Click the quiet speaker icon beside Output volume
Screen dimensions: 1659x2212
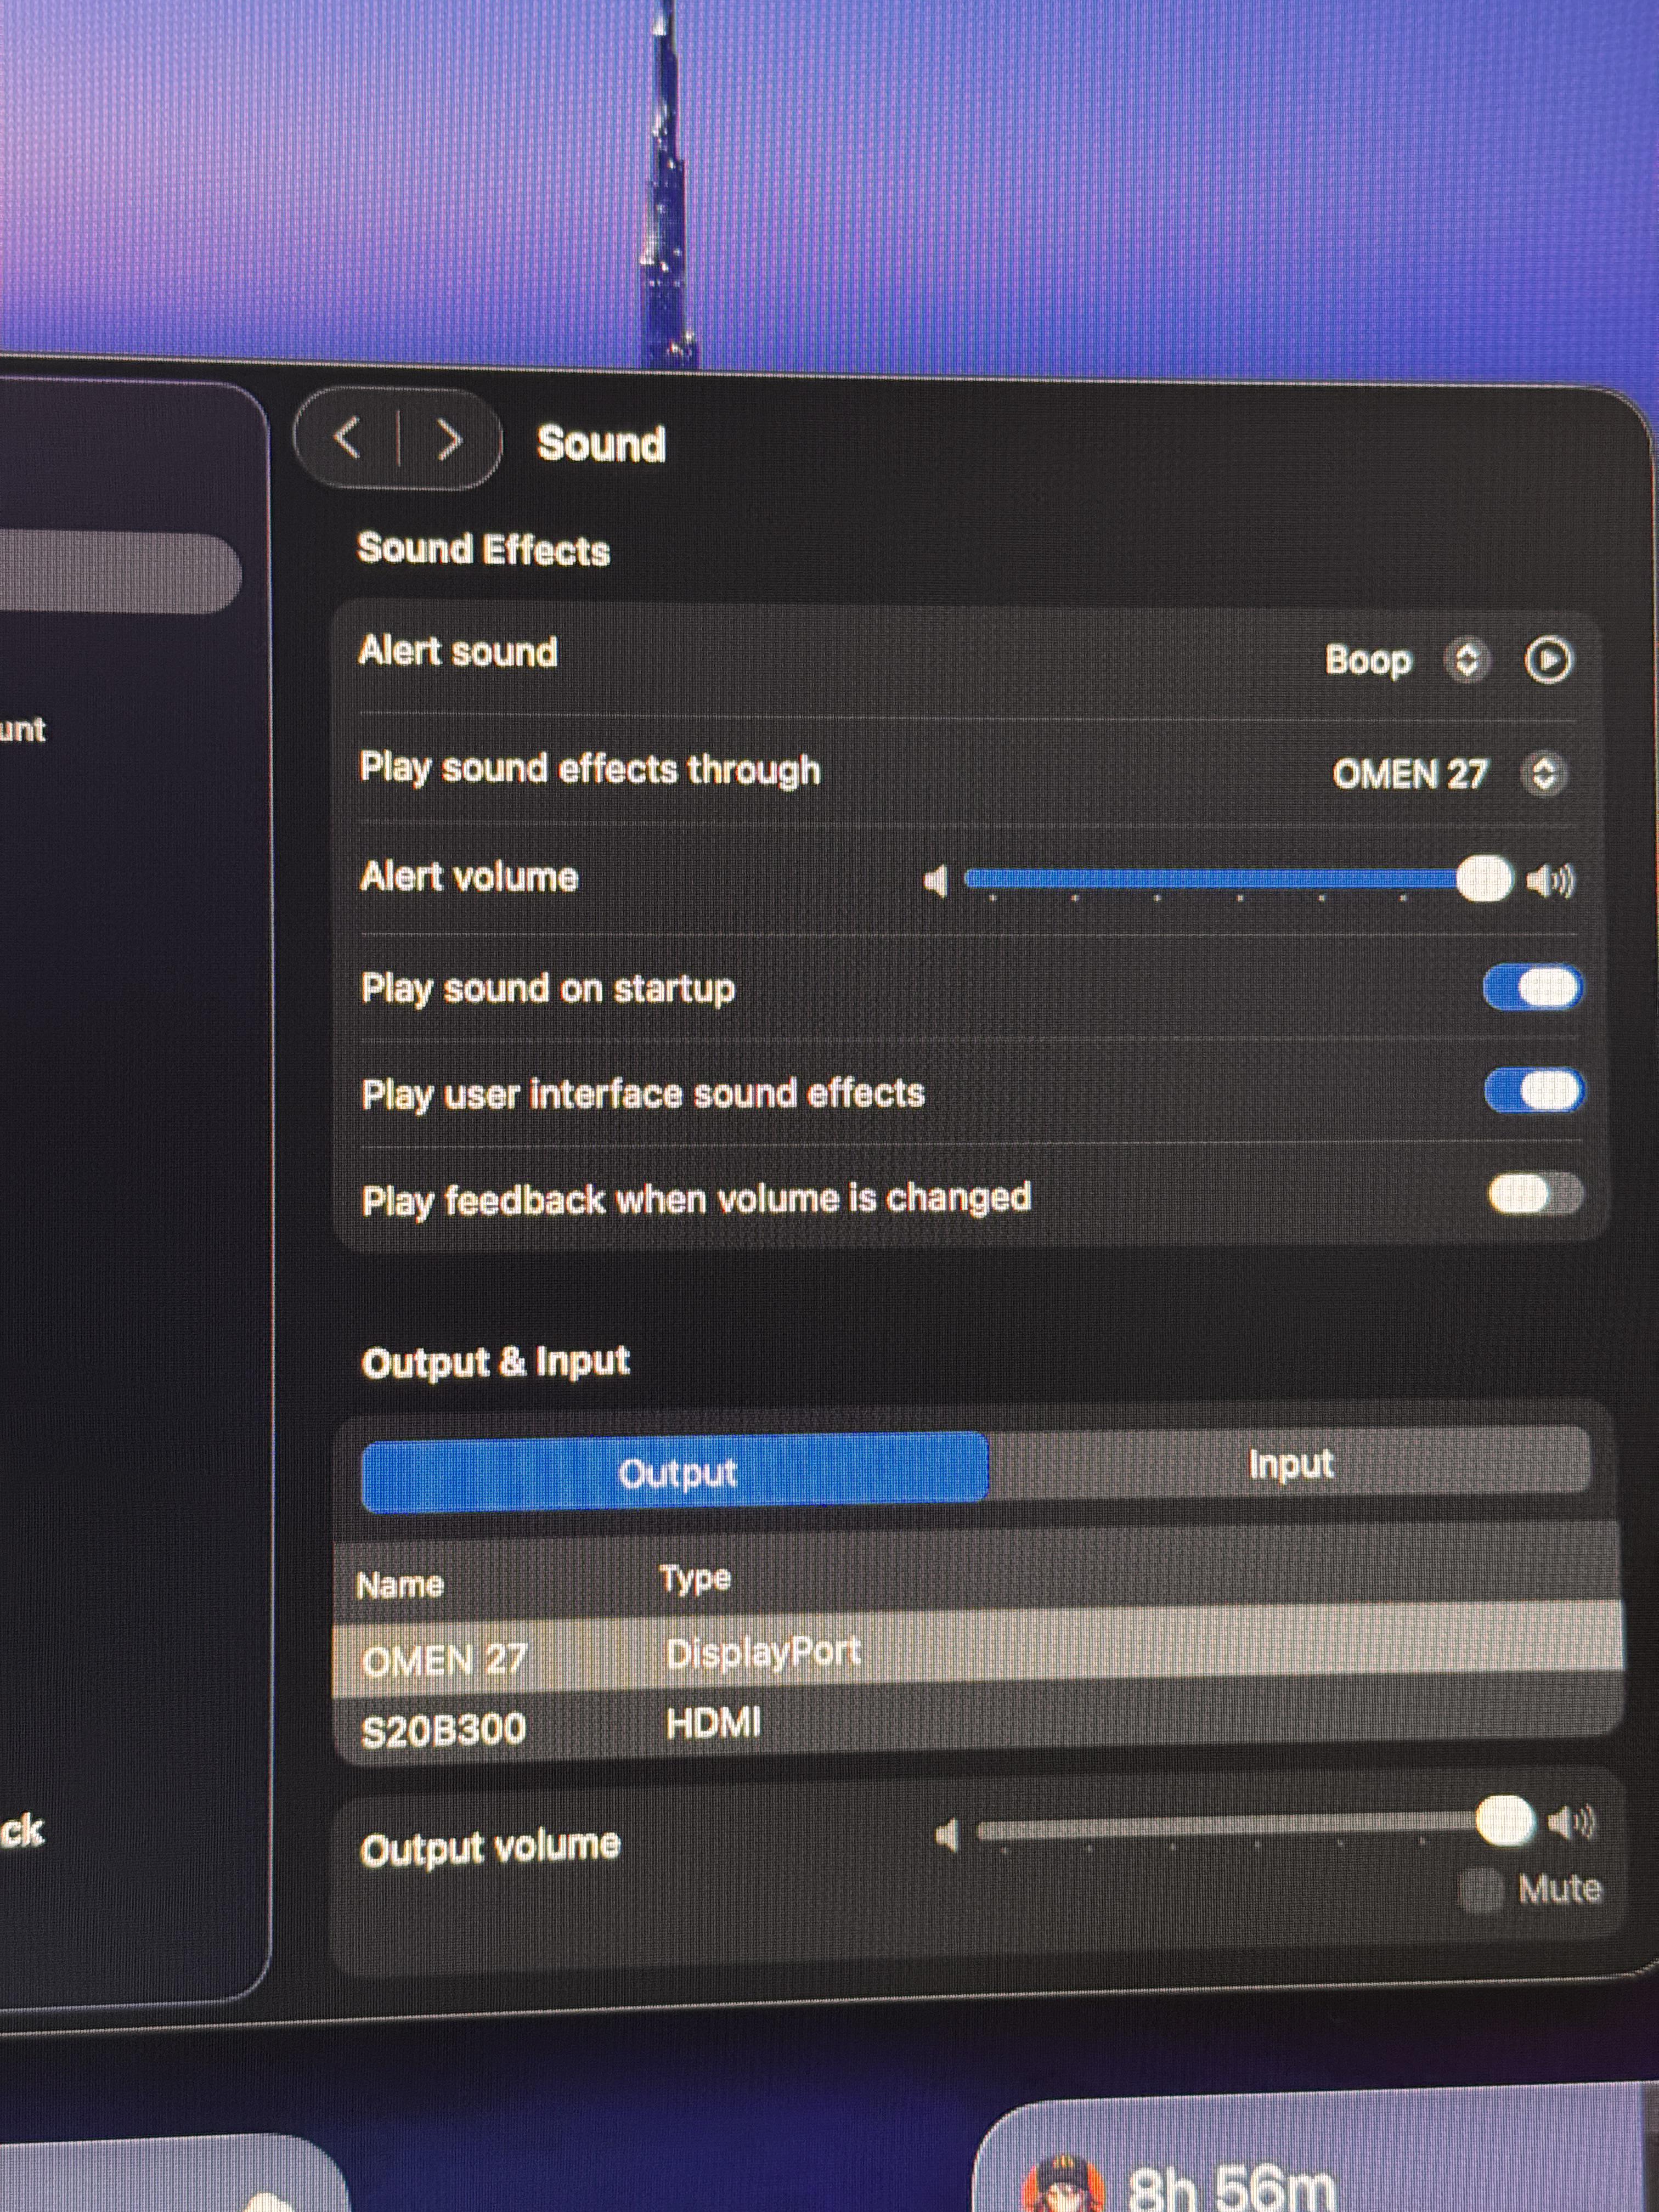pyautogui.click(x=947, y=1835)
